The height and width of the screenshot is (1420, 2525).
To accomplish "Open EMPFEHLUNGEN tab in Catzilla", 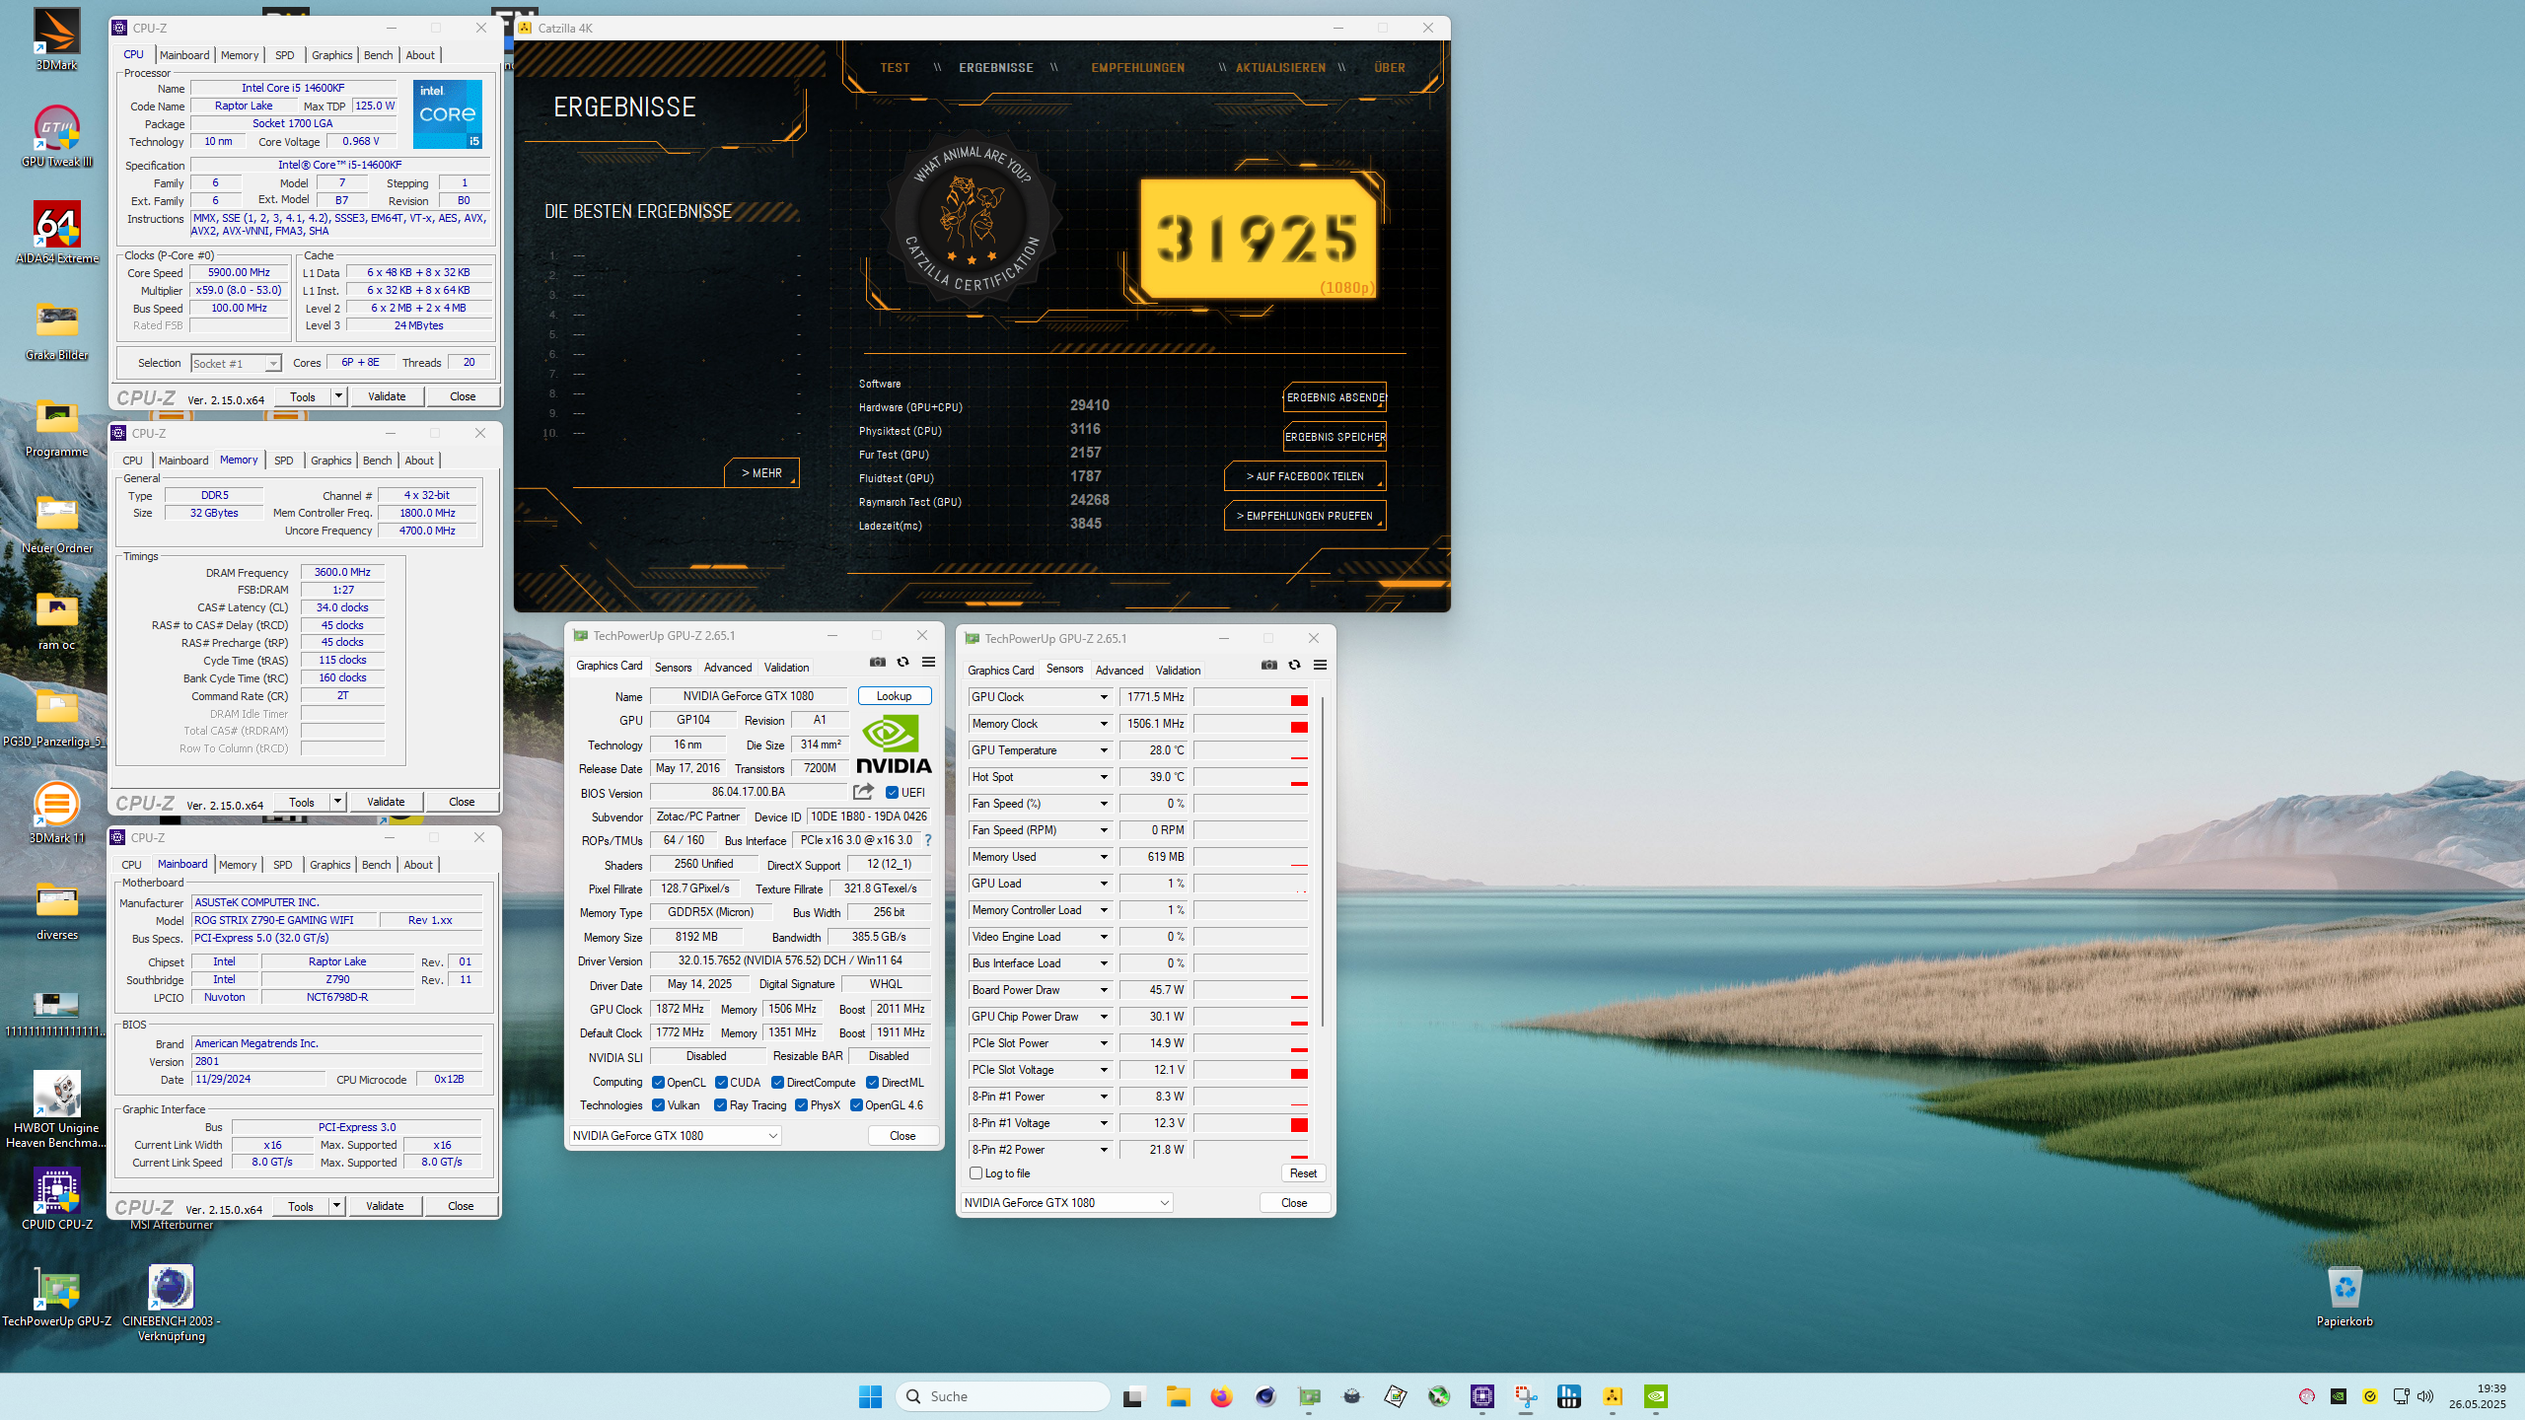I will pos(1138,68).
